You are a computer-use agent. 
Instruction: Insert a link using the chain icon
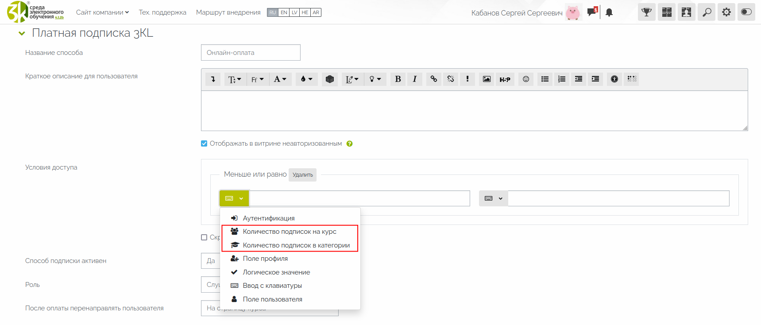click(x=433, y=79)
